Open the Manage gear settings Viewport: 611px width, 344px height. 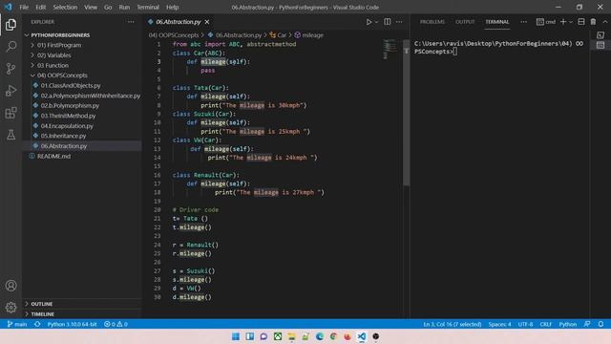pos(11,308)
